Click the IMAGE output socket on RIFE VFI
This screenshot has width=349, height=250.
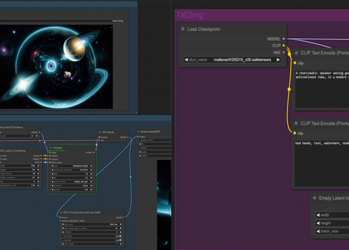click(123, 217)
